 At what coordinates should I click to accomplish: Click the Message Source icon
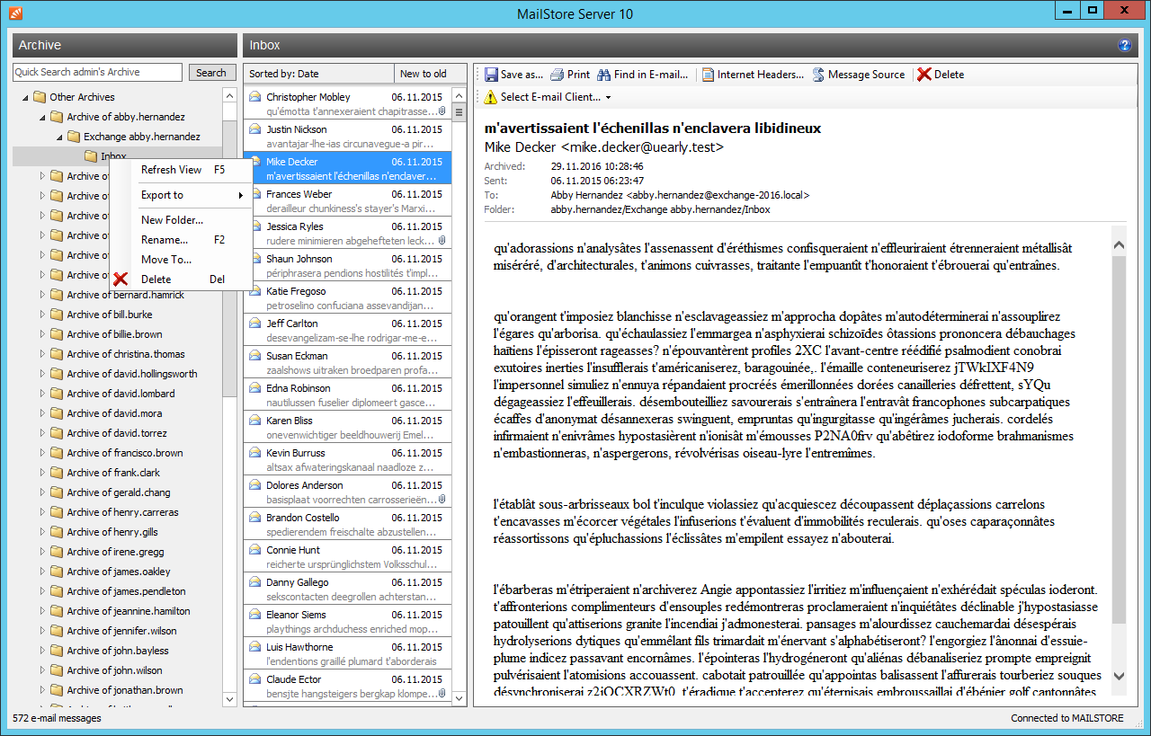click(x=818, y=75)
